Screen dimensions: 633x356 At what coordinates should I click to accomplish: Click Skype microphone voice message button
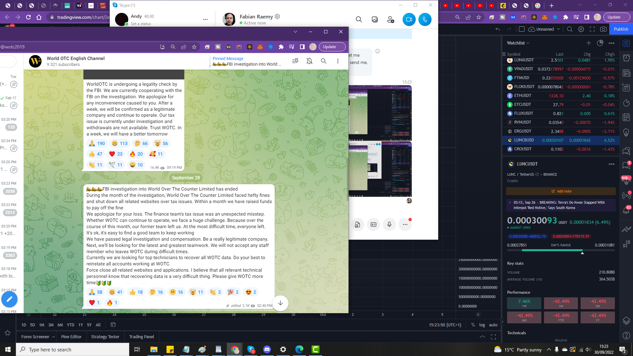pyautogui.click(x=389, y=224)
